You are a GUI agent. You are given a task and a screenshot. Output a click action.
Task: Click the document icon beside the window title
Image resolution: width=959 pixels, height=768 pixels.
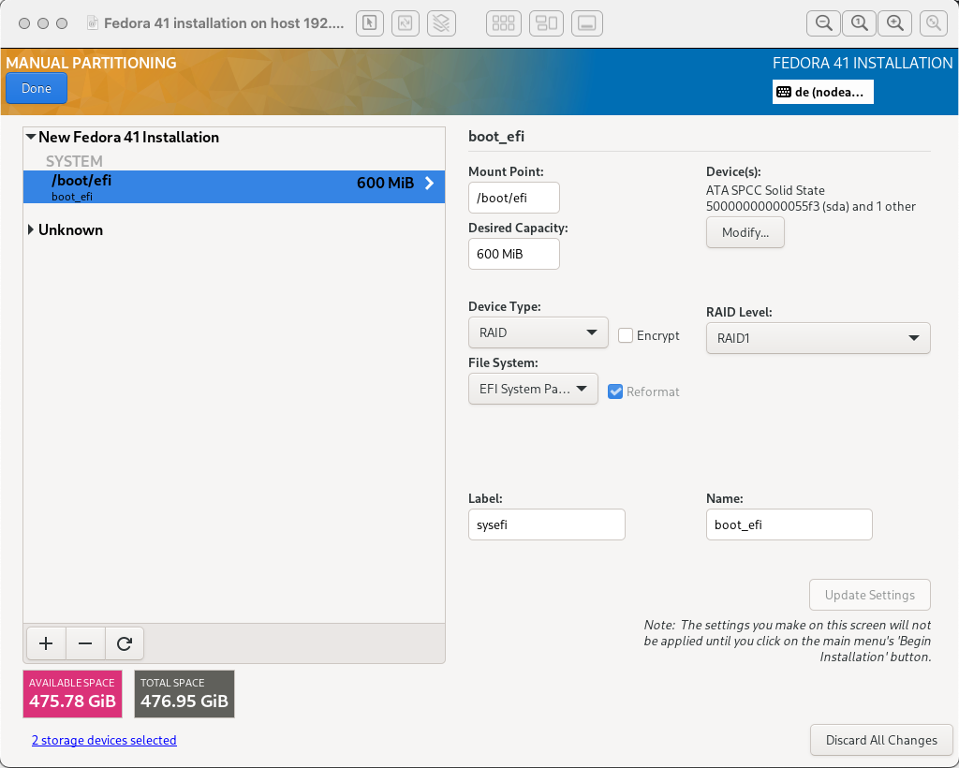click(x=93, y=23)
